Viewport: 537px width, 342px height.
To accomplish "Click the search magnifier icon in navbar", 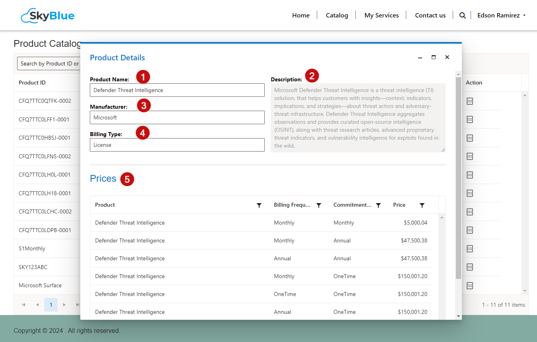I will click(x=462, y=15).
